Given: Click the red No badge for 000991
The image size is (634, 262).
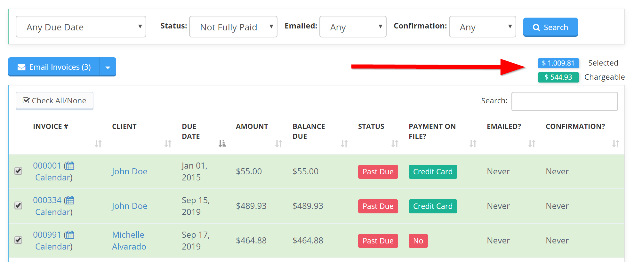Looking at the screenshot, I should [x=418, y=241].
